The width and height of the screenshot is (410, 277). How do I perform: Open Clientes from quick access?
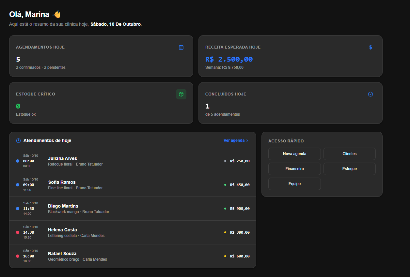click(350, 154)
